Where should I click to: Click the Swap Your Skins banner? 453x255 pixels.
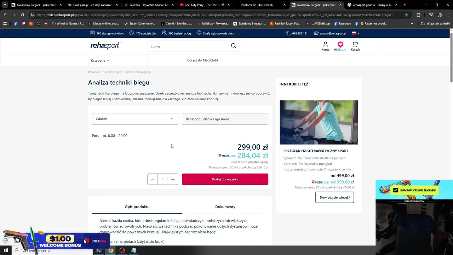click(414, 191)
